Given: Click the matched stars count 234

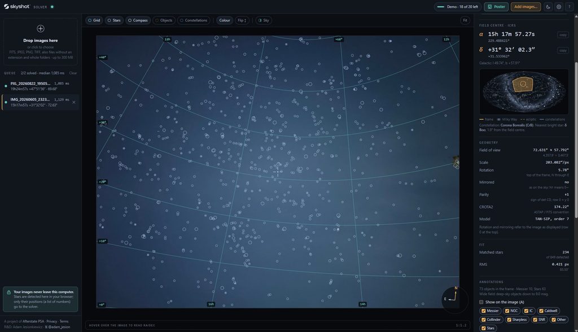Looking at the screenshot, I should [566, 252].
